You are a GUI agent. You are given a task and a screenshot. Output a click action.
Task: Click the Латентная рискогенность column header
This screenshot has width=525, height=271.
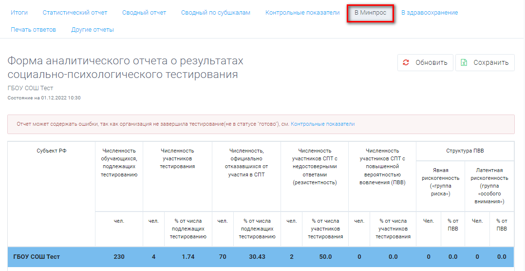[489, 186]
